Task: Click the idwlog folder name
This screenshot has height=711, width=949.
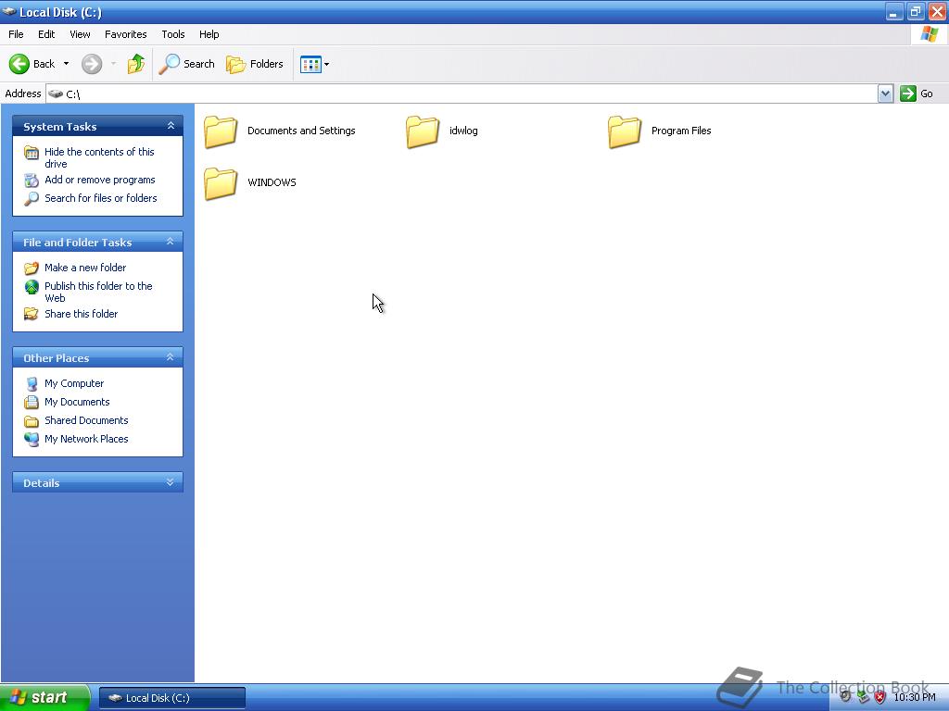Action: point(463,131)
